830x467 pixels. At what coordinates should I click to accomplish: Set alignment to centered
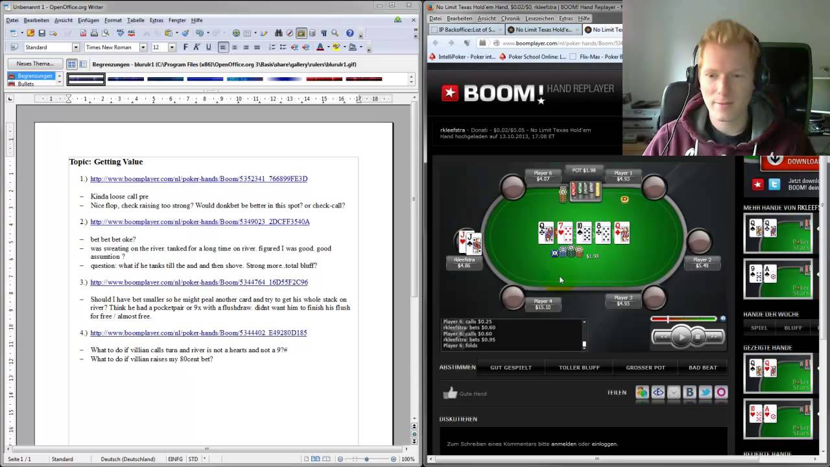(x=234, y=47)
